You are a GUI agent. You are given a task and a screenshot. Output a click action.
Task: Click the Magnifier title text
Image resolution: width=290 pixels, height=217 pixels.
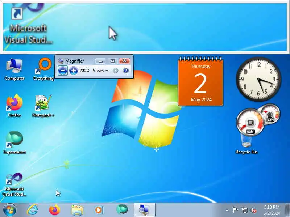[74, 61]
